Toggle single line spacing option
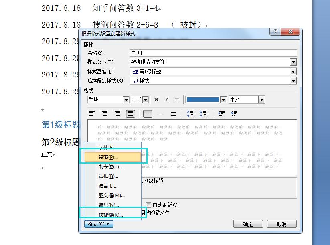The image size is (330, 245). [148, 113]
